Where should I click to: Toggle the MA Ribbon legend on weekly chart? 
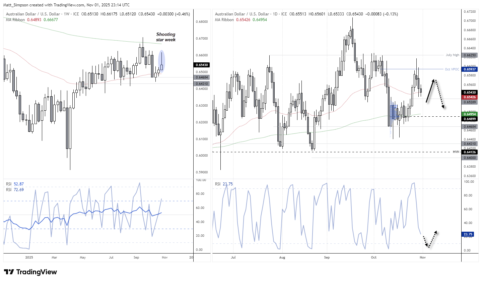pyautogui.click(x=15, y=20)
